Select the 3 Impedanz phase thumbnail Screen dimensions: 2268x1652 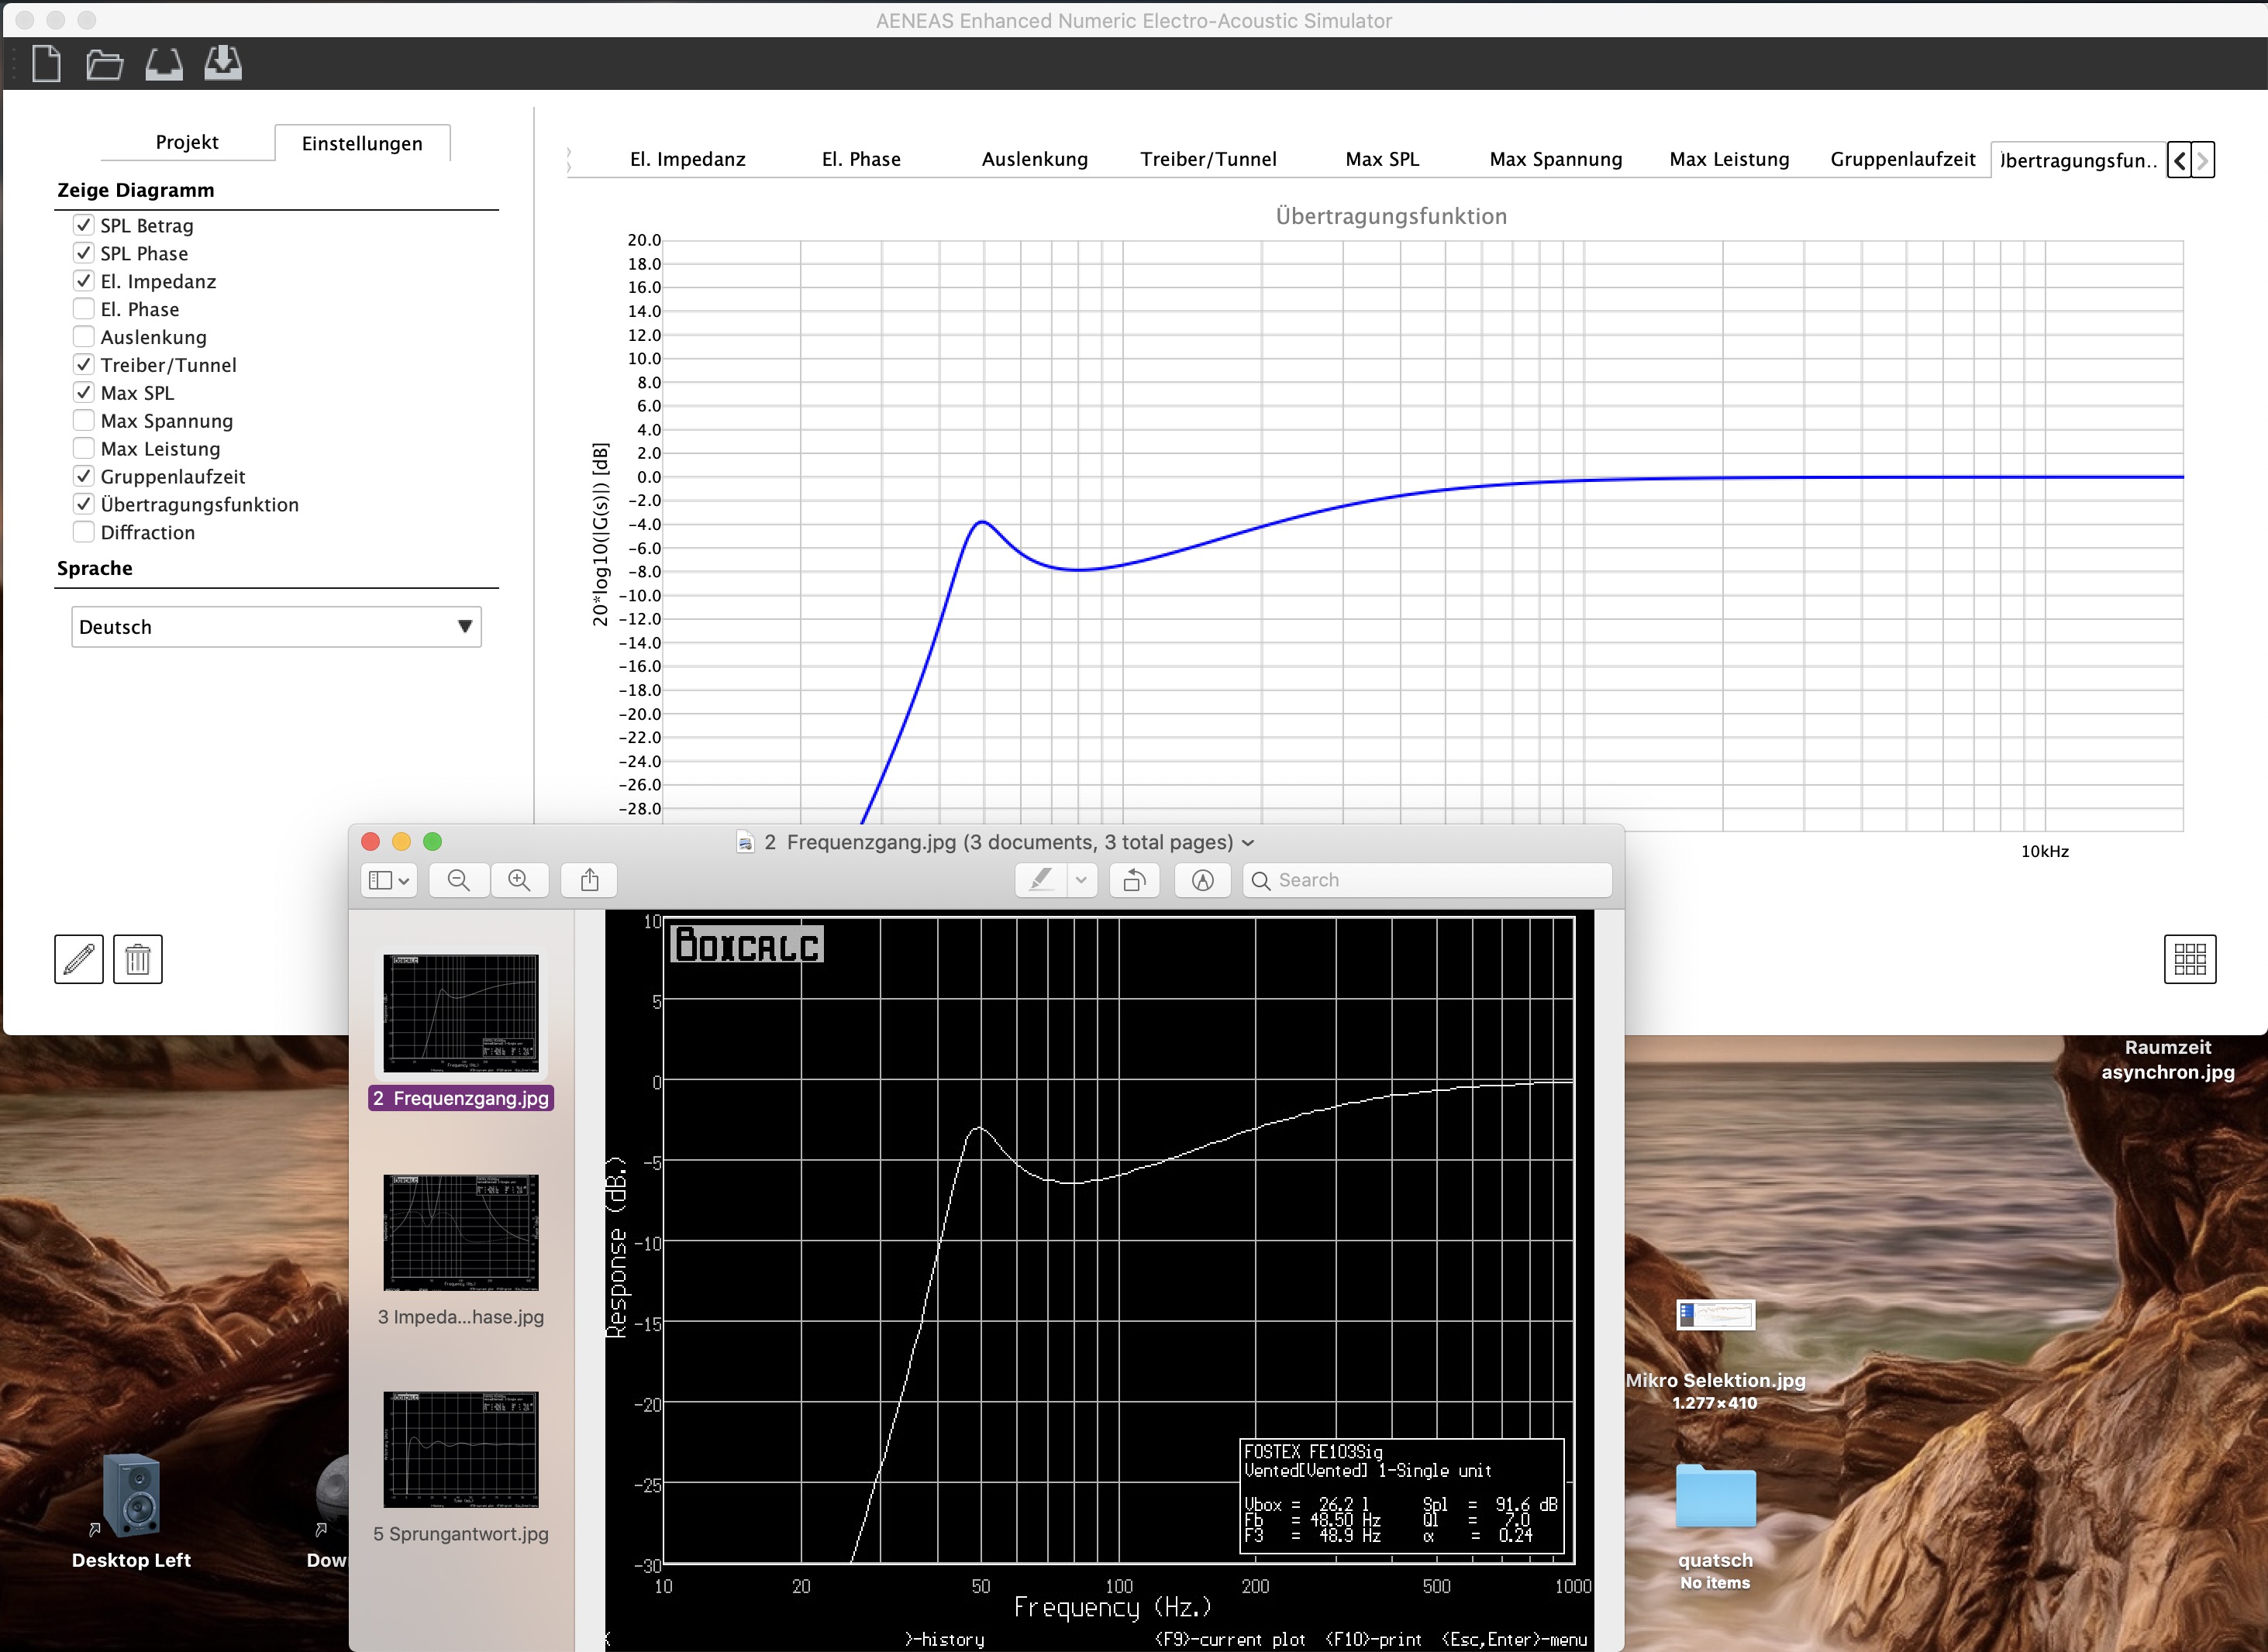pyautogui.click(x=461, y=1232)
